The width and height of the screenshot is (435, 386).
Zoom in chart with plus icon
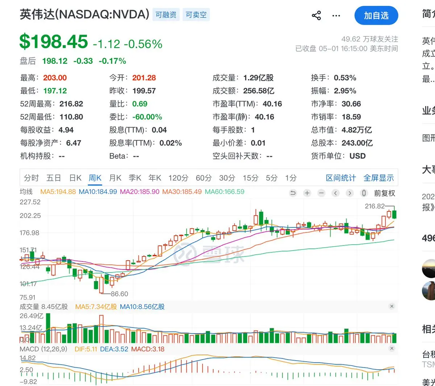pyautogui.click(x=307, y=193)
